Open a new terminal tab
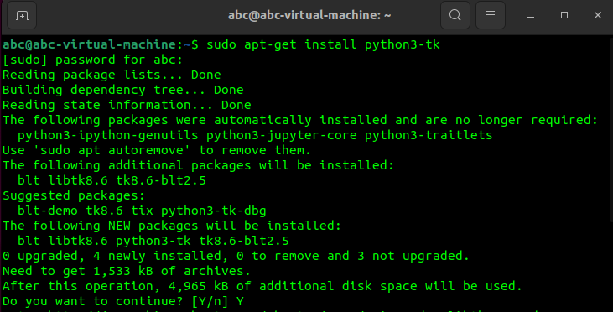Screen dimensions: 613x312 pos(22,15)
